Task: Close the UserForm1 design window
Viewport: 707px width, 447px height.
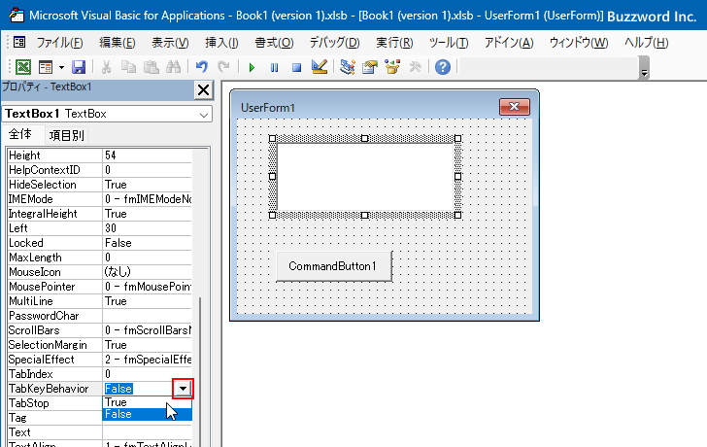Action: click(515, 107)
